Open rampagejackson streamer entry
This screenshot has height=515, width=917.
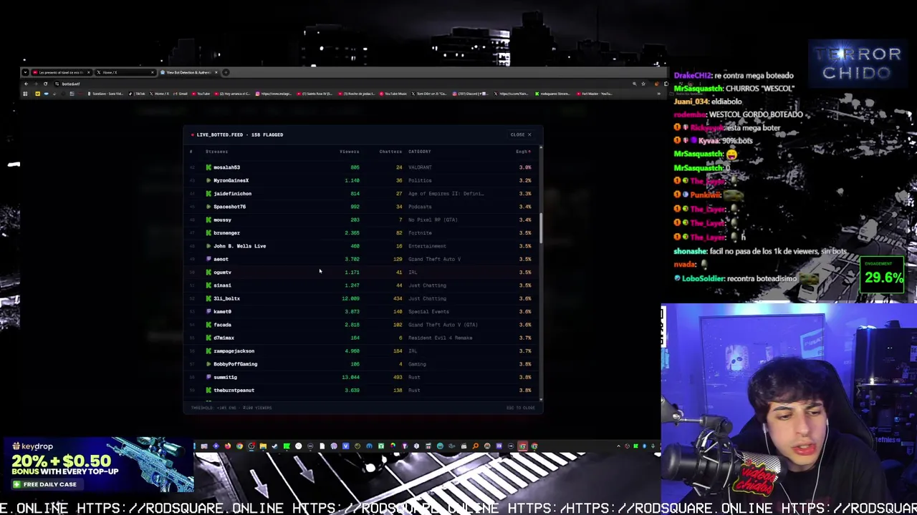[234, 351]
